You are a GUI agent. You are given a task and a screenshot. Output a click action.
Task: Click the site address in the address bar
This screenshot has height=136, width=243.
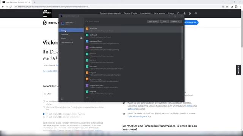click(x=53, y=7)
